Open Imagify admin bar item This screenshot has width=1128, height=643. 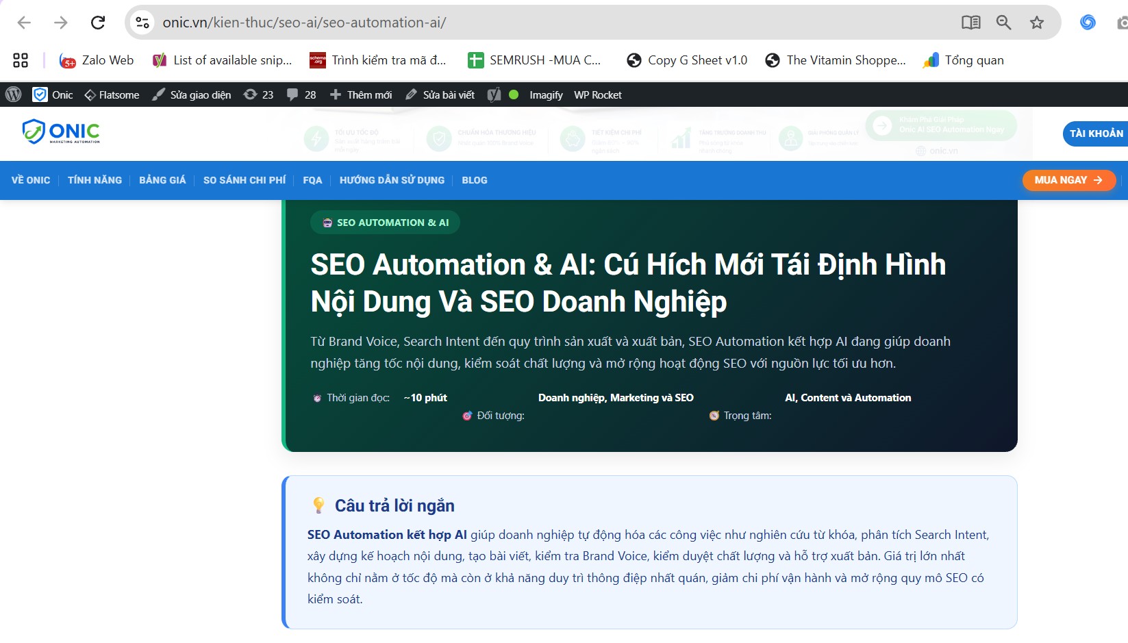point(546,94)
